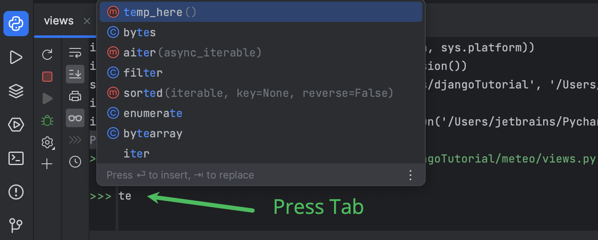598x240 pixels.
Task: Open the Run tool window
Action: click(16, 57)
